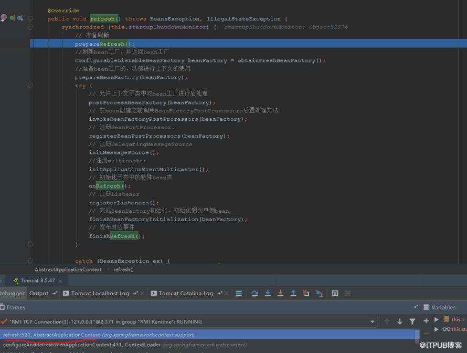Screen dimensions: 467x353
Task: Click the onRefresh() call in code
Action: pyautogui.click(x=109, y=186)
